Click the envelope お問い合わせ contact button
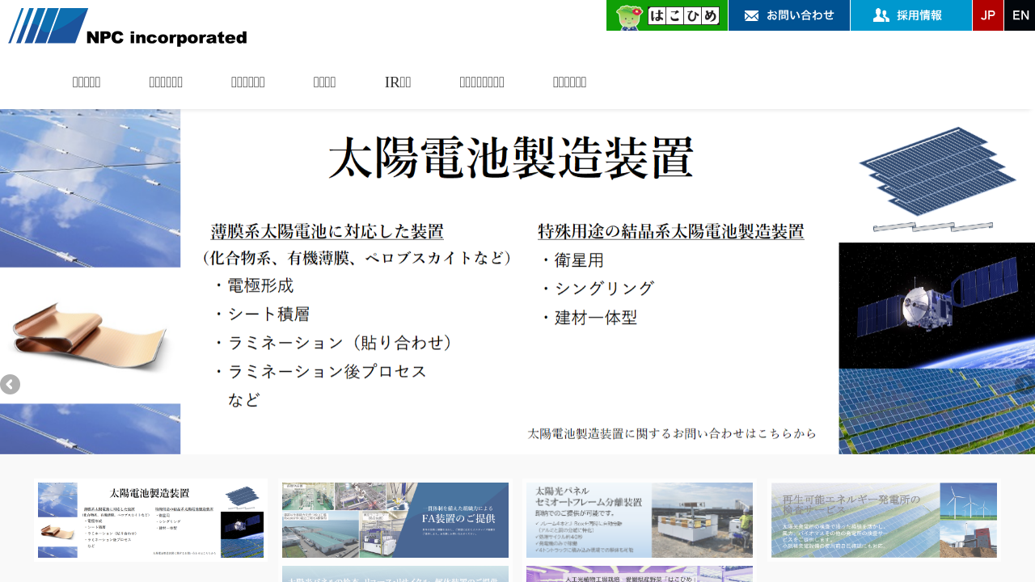The image size is (1035, 582). click(x=788, y=15)
